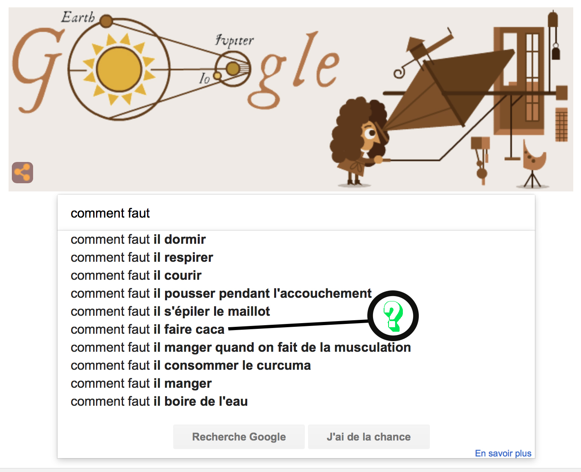
Task: Select suggestion about consommer le curcuma
Action: tap(190, 365)
